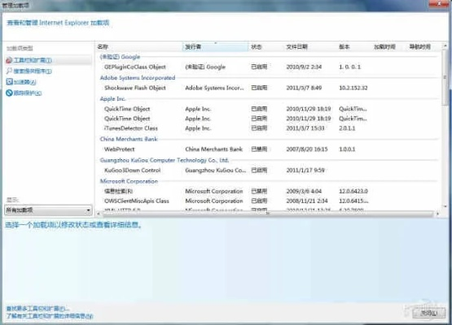This screenshot has width=452, height=325.
Task: Select the Accelerators (加速器) add-on type
Action: pos(21,82)
